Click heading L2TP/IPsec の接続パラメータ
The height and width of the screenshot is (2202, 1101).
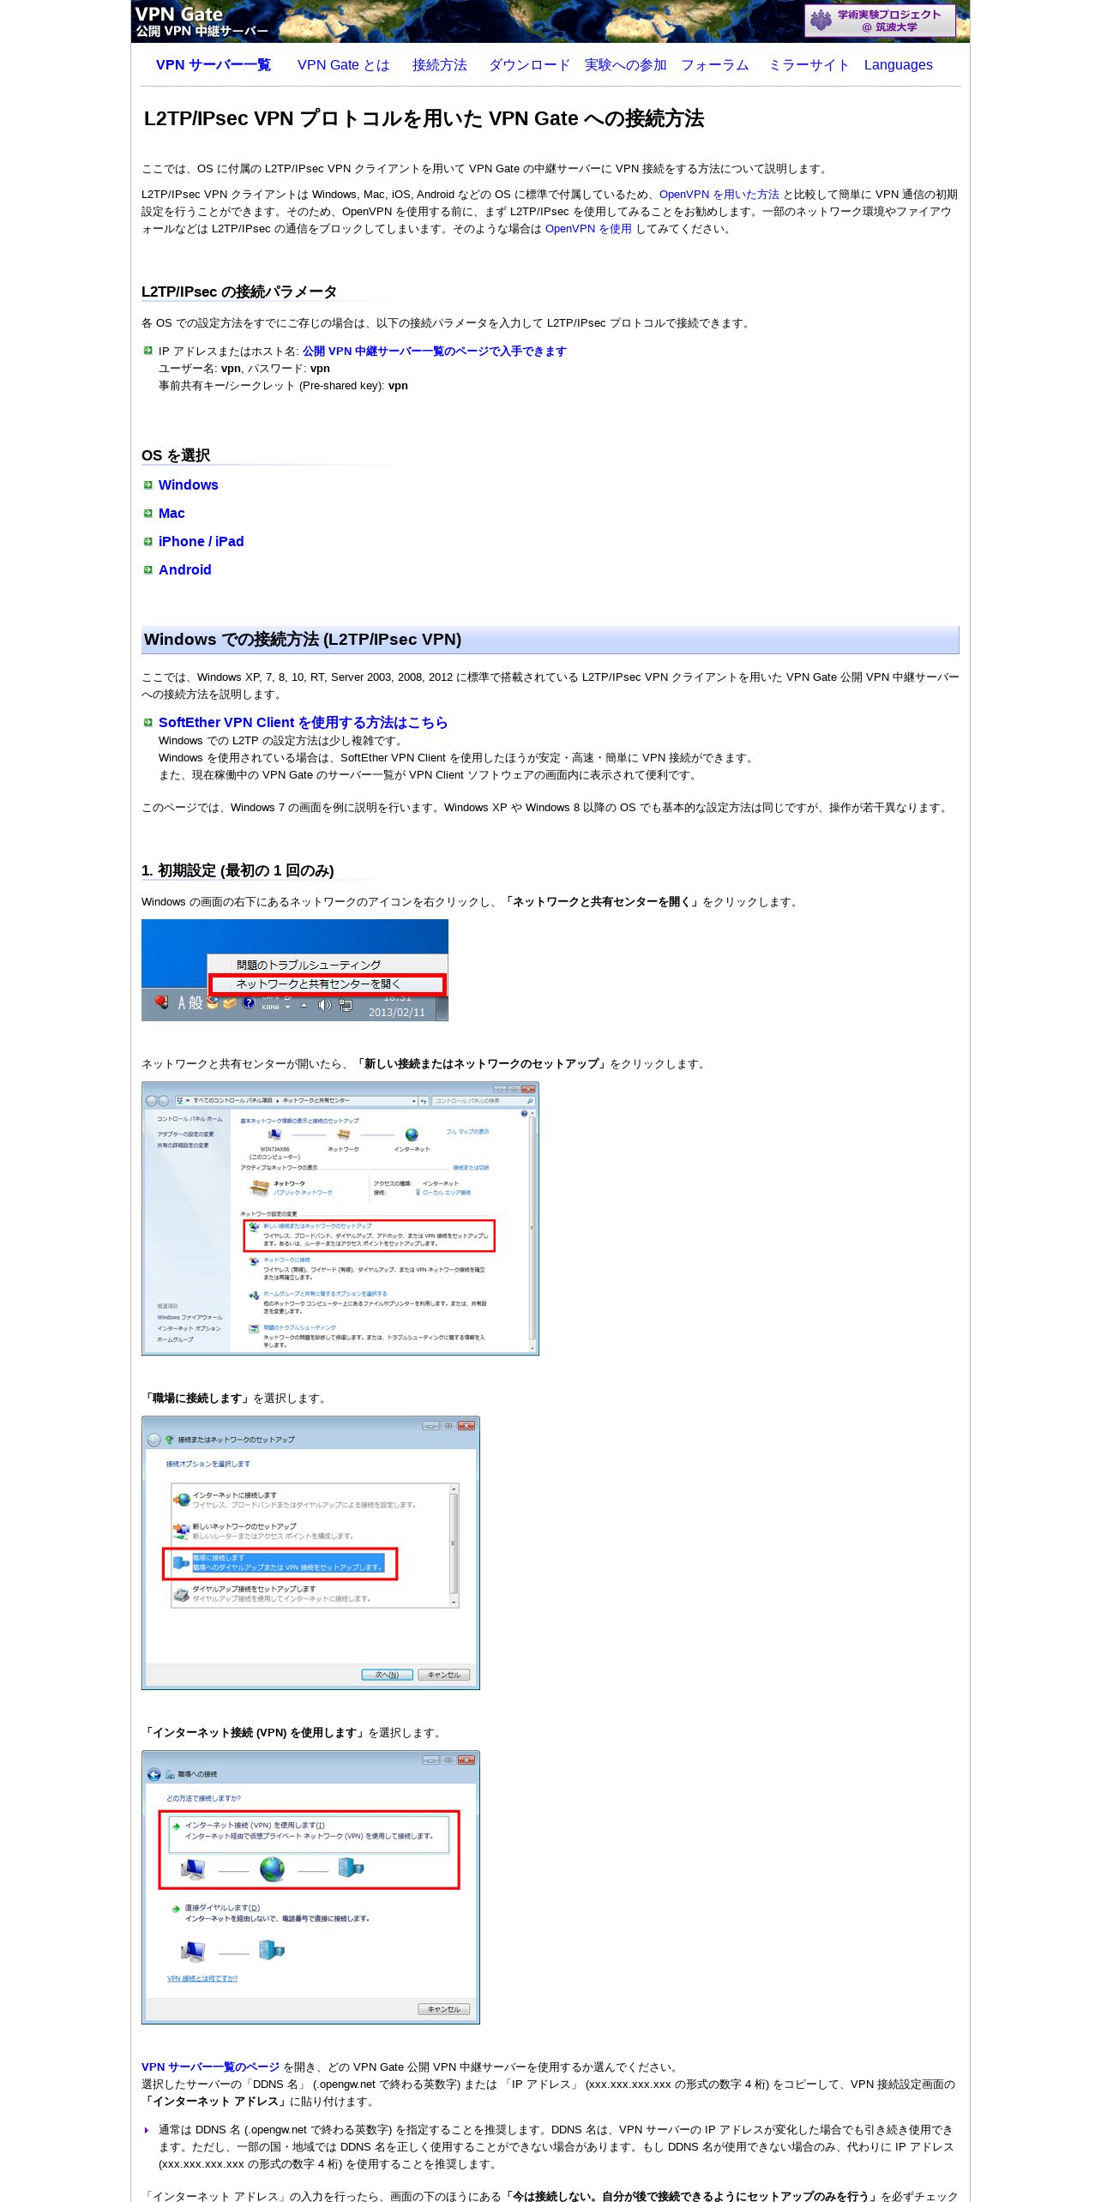[239, 292]
